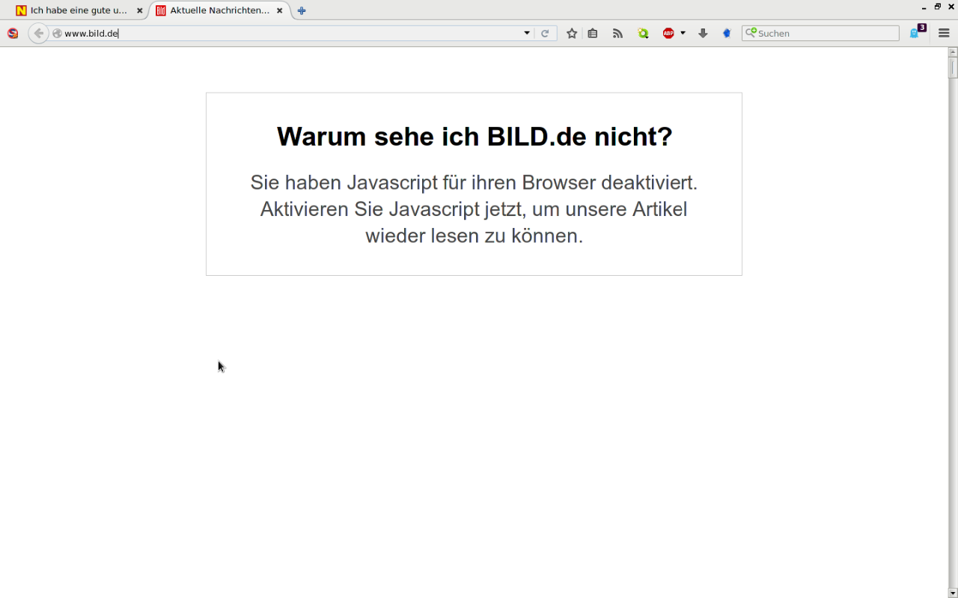Open the Ghostery icon with badge 3
Viewport: 958px width, 598px height.
tap(916, 31)
